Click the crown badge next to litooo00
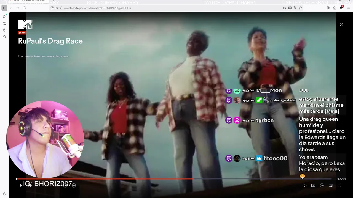Image resolution: width=353 pixels, height=198 pixels. [x=259, y=158]
